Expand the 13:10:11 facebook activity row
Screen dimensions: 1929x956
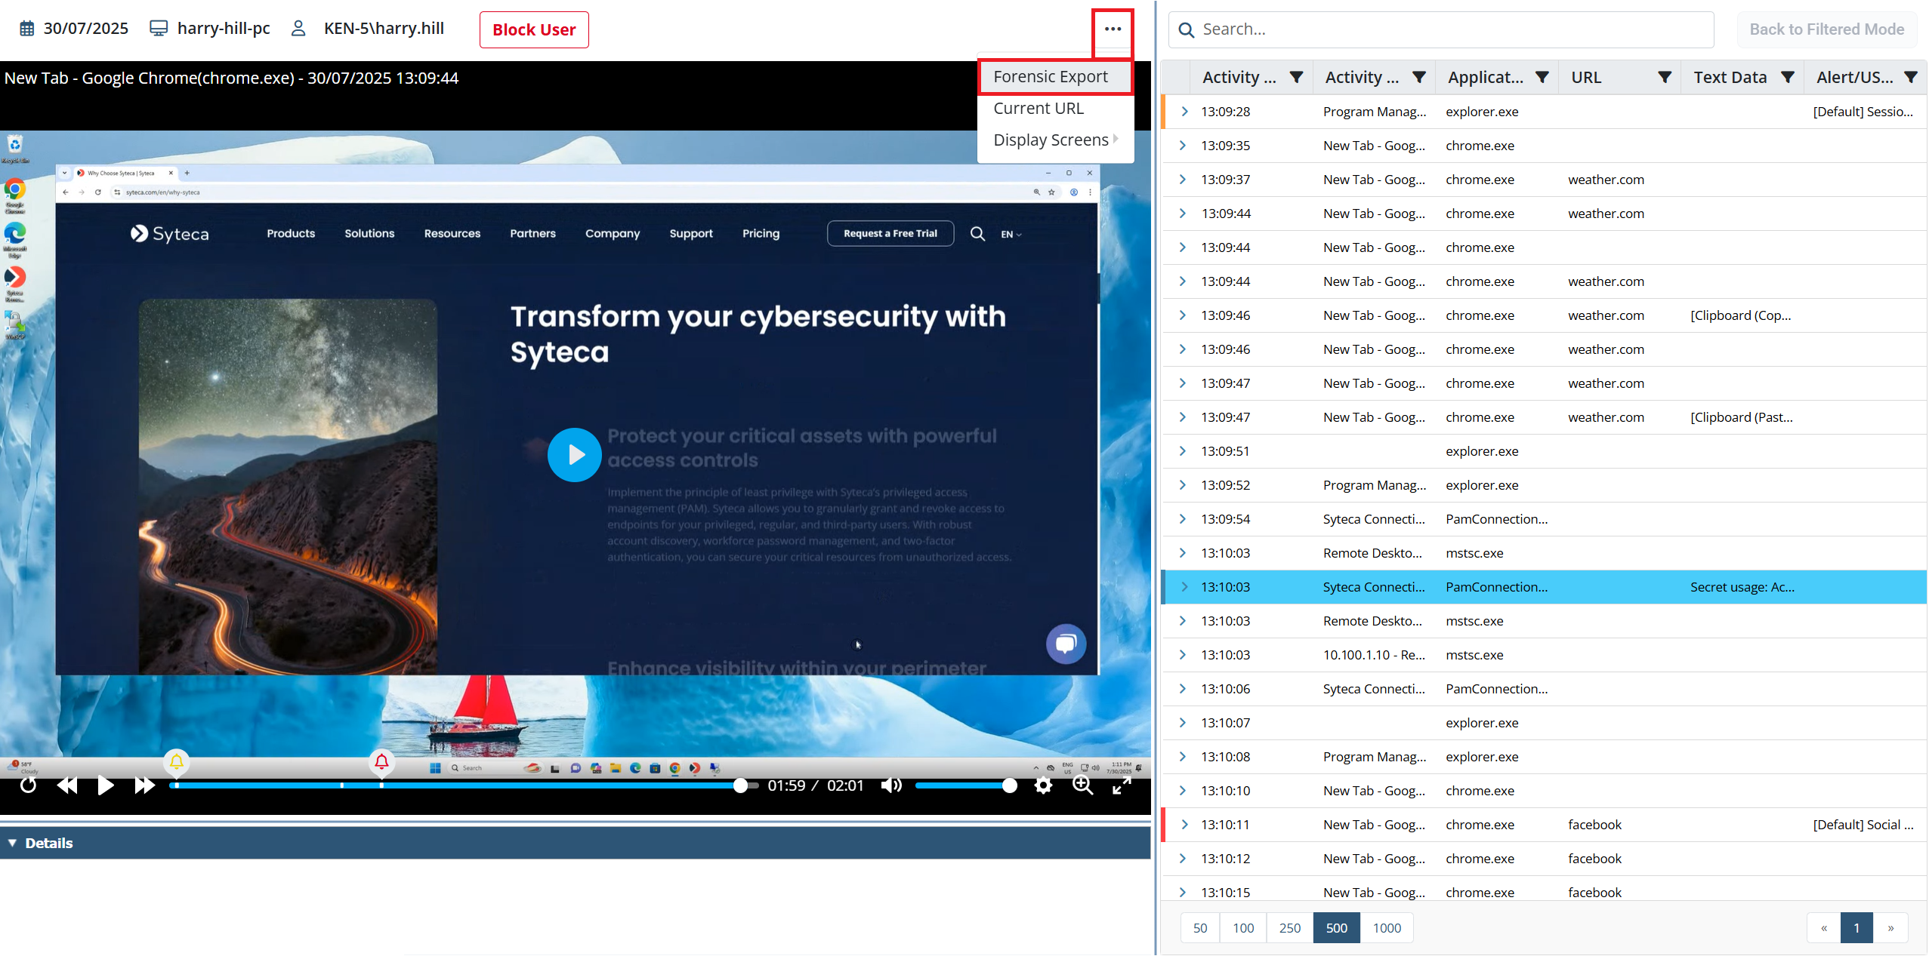(x=1184, y=825)
